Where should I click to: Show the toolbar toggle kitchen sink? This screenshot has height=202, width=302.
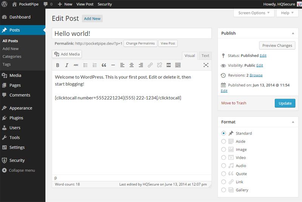pyautogui.click(x=178, y=65)
